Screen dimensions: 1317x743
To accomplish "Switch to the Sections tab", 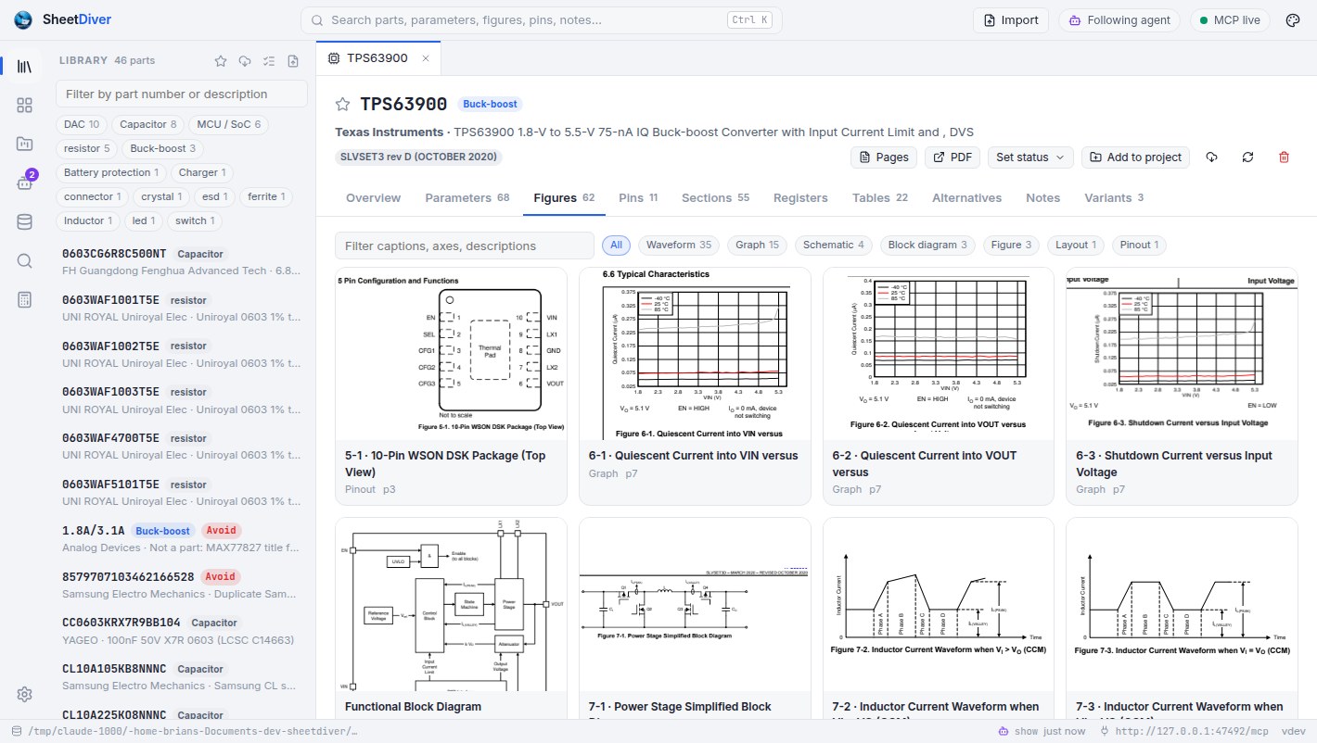I will (x=715, y=198).
